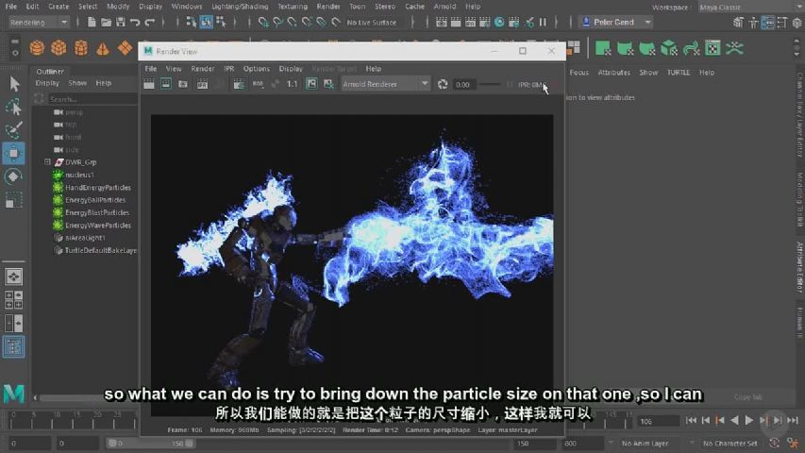Toggle the snap to grids magnet icon
The width and height of the screenshot is (805, 453).
coord(263,22)
